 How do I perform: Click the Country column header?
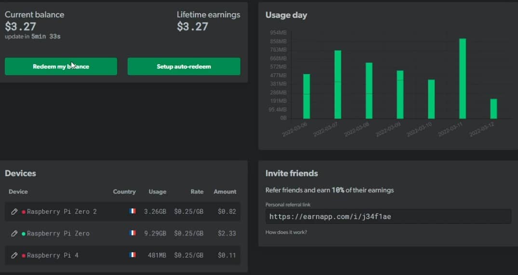point(124,192)
